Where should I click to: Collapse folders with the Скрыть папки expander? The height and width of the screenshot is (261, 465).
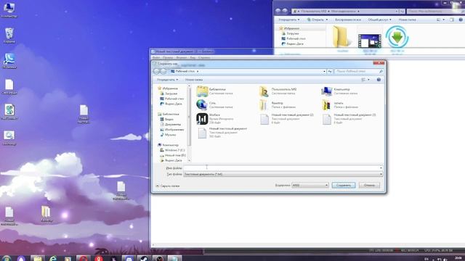[x=168, y=186]
